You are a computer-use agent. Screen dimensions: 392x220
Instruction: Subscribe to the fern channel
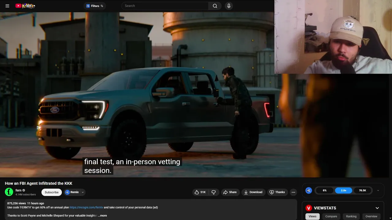pyautogui.click(x=51, y=192)
